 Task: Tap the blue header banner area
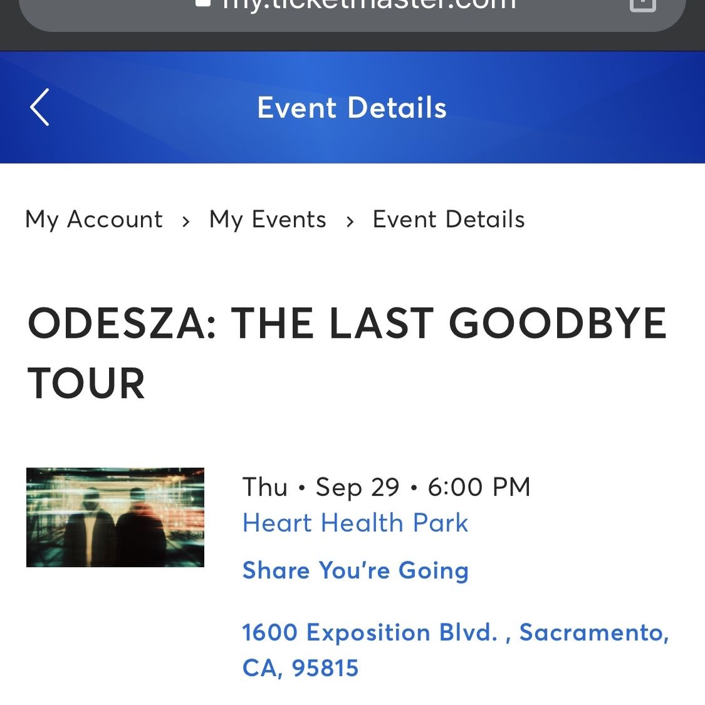pyautogui.click(x=352, y=107)
